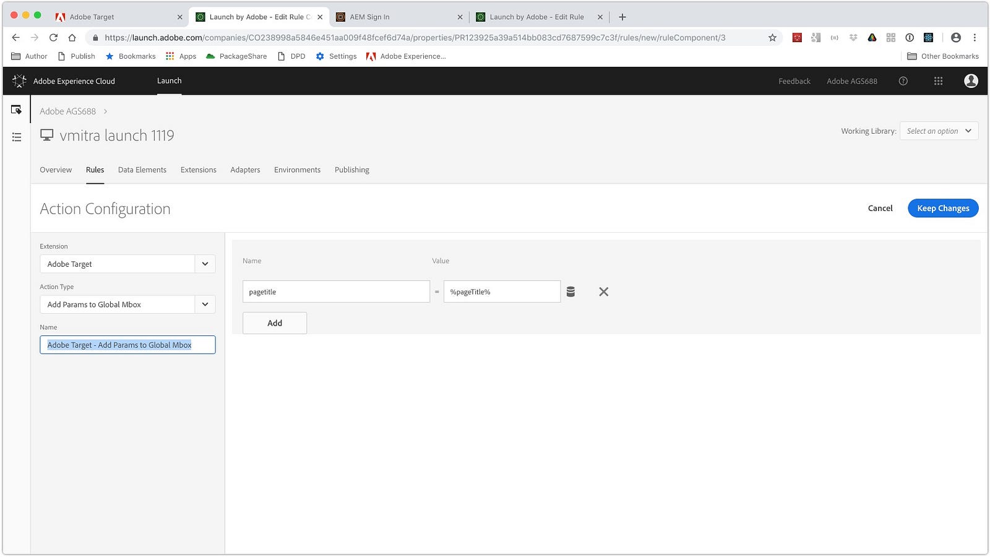Click the Keep Changes button
Viewport: 990px width, 557px height.
click(943, 208)
